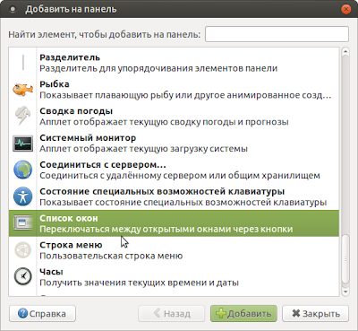
Task: Click the vertical scrollbar thumb
Action: [345, 259]
